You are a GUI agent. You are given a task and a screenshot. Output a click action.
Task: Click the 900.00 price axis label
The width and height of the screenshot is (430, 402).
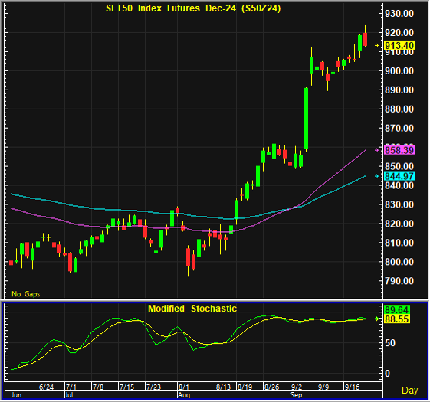tap(399, 71)
